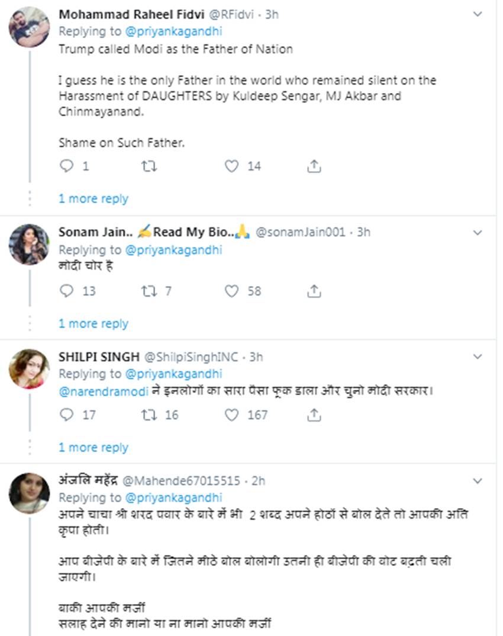Reply to Mohammad Raheel Fidvi's tweet
The width and height of the screenshot is (503, 636).
pyautogui.click(x=67, y=166)
